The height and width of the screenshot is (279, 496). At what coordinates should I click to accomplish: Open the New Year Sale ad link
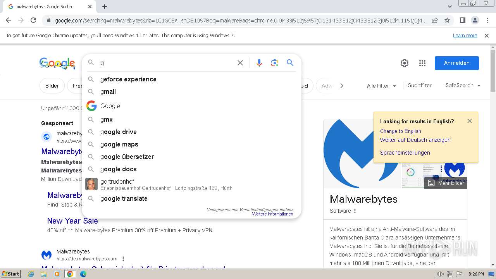click(72, 221)
